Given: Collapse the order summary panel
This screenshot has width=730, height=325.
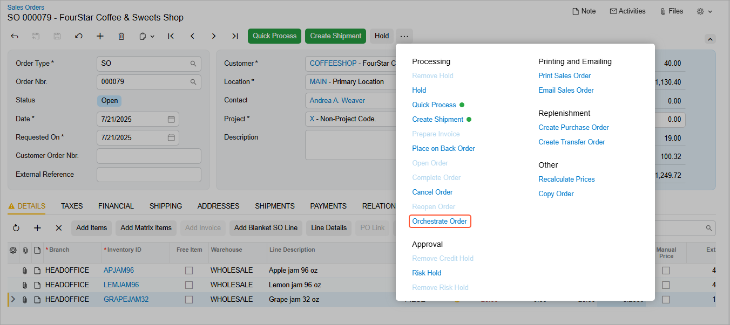Looking at the screenshot, I should [710, 39].
